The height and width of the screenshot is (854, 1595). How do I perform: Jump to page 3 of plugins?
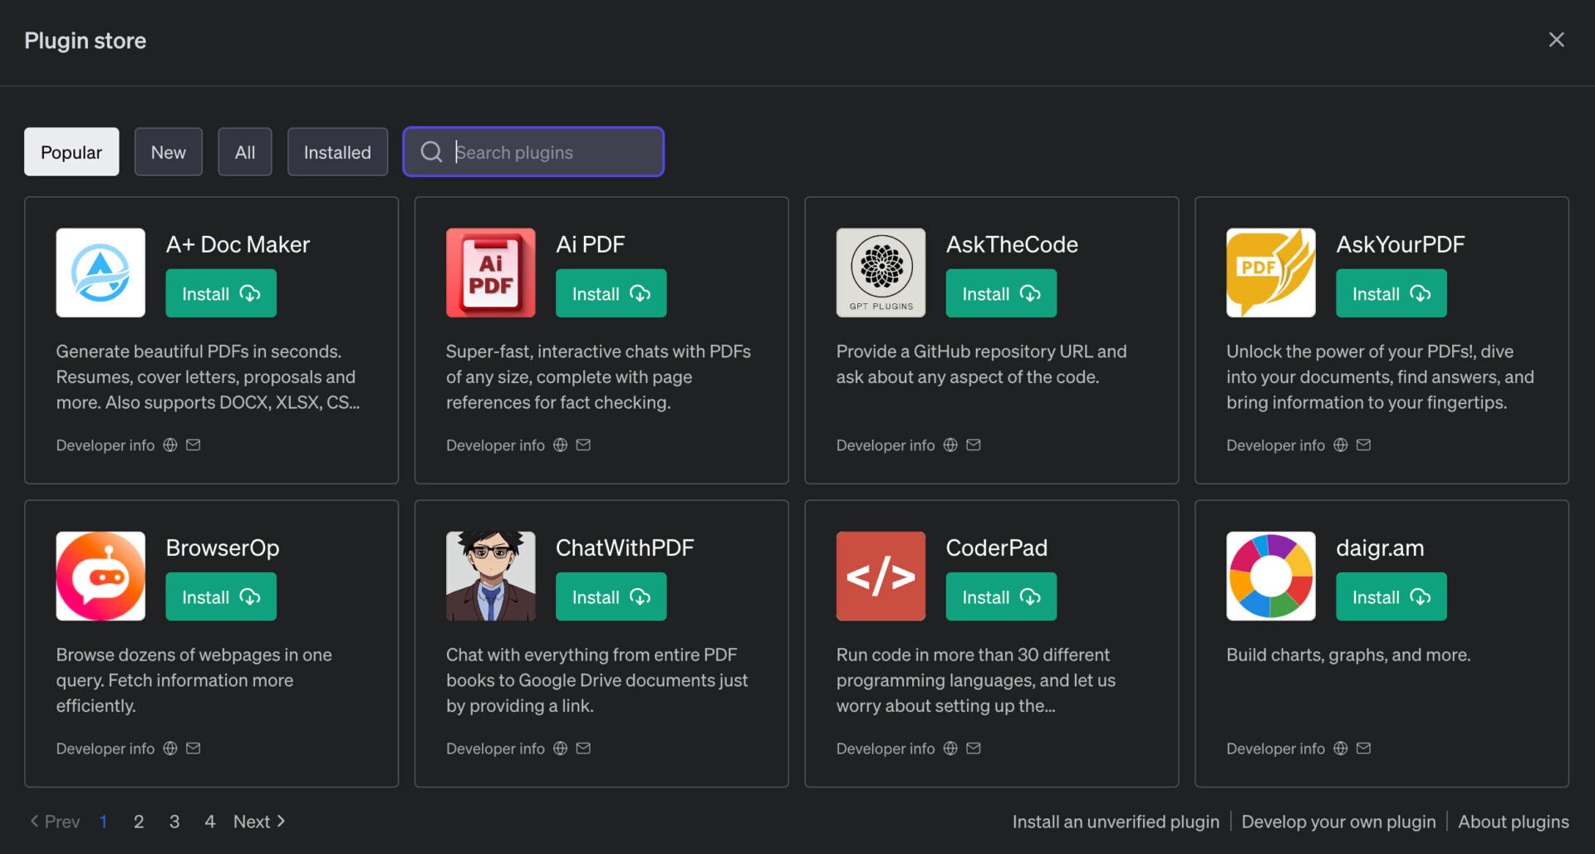(174, 822)
